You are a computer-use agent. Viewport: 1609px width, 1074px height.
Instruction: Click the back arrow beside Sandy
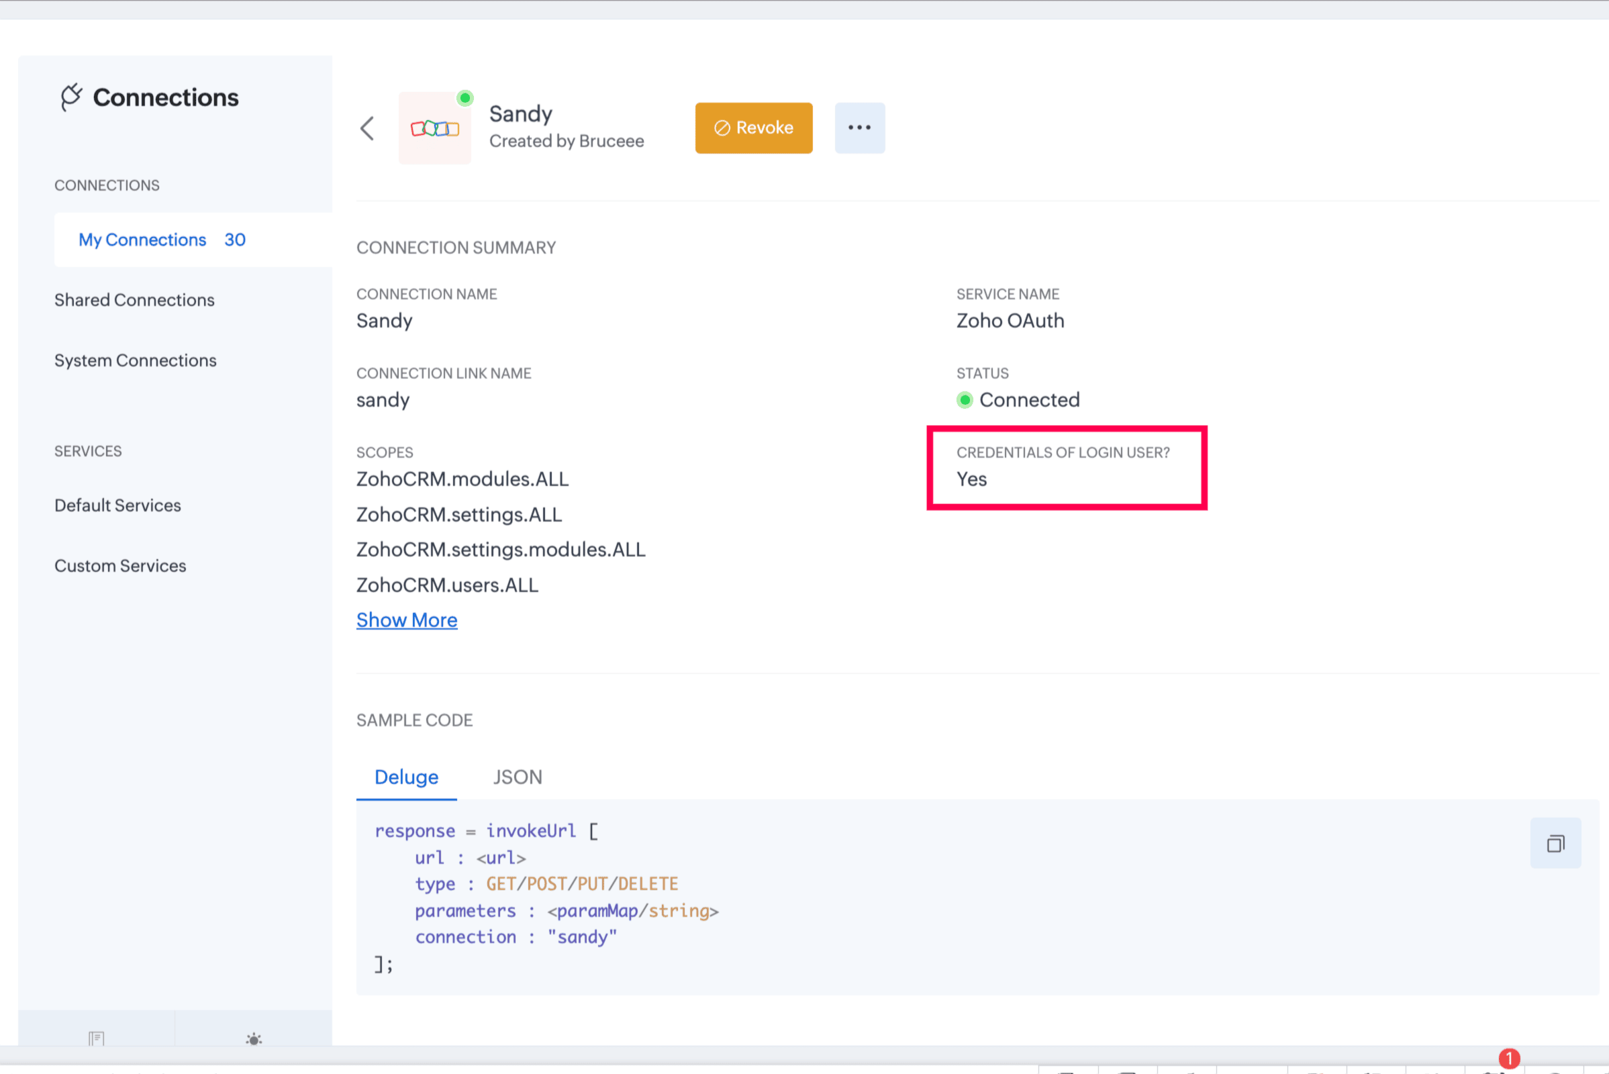click(368, 128)
